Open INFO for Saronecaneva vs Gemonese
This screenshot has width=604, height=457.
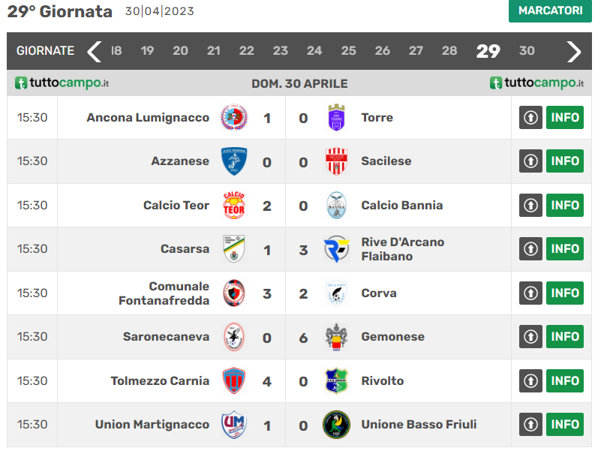(x=565, y=337)
